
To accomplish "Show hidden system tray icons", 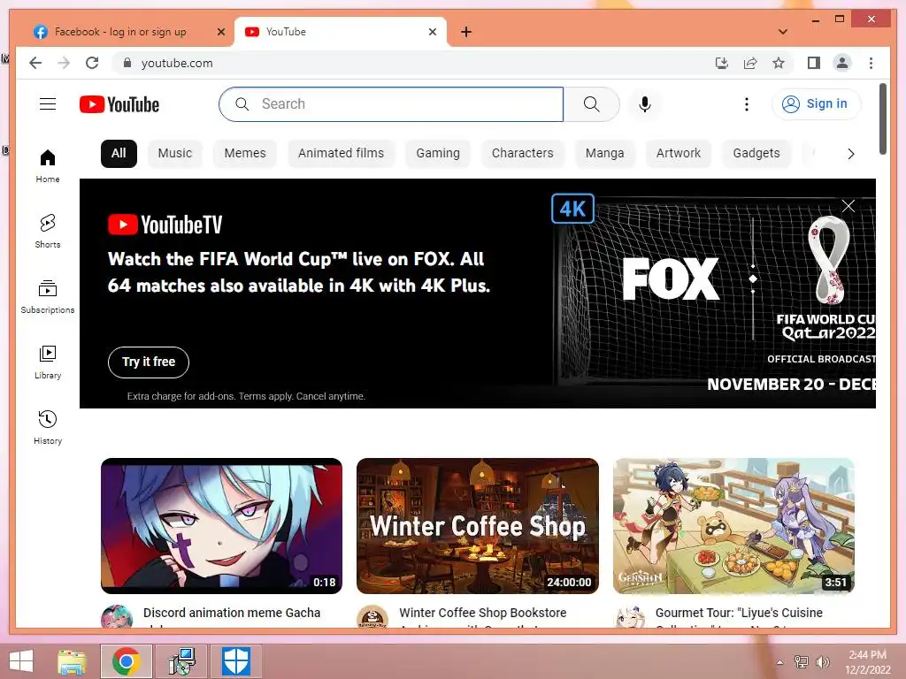I will click(780, 662).
